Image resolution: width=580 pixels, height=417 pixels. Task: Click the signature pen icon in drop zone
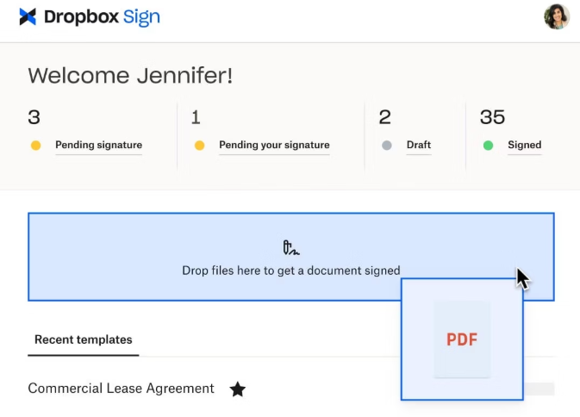(x=290, y=248)
